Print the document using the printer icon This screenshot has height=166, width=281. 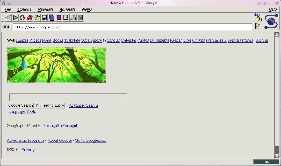click(x=73, y=18)
